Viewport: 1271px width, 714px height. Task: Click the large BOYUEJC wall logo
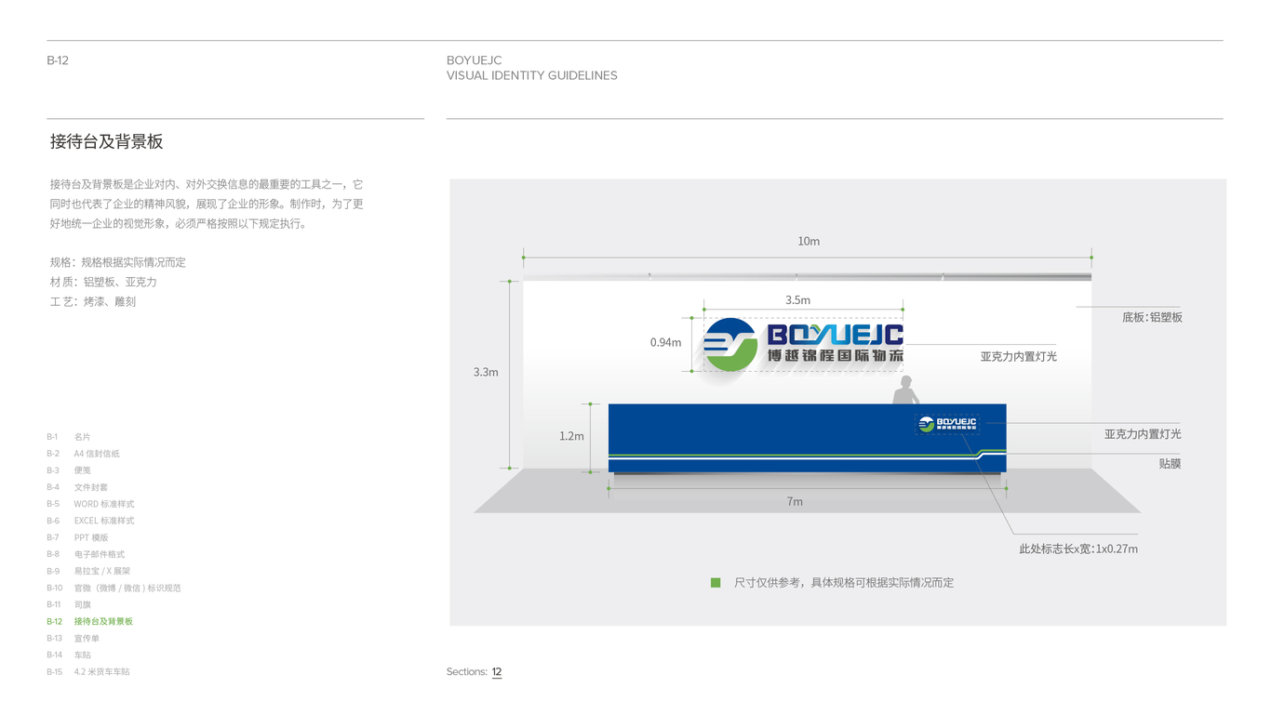pos(803,344)
